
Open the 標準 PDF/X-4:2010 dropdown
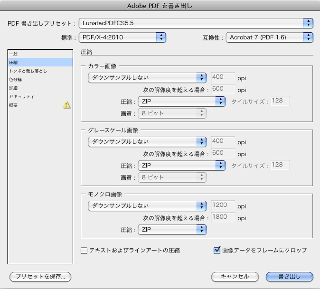[122, 37]
